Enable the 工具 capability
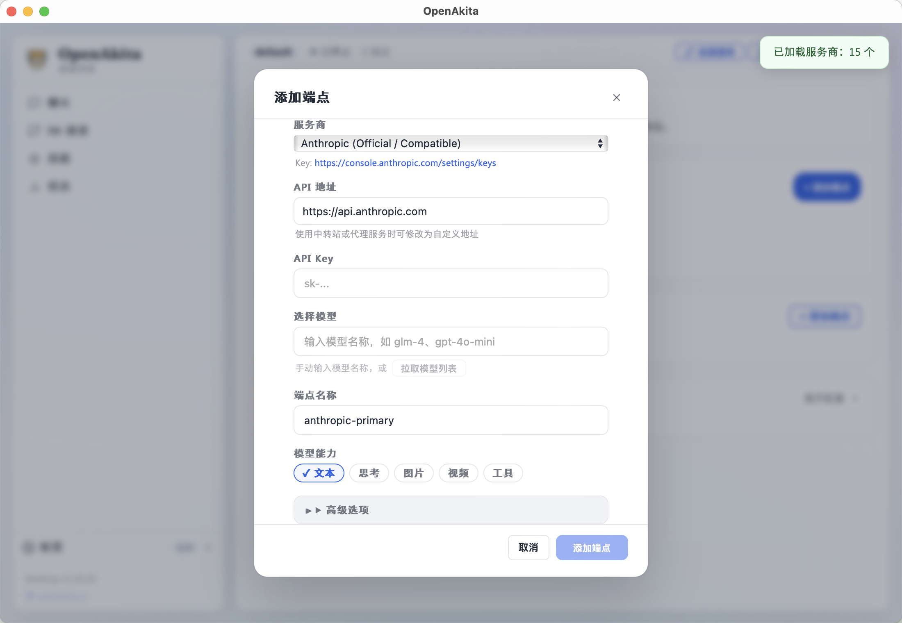 point(503,473)
